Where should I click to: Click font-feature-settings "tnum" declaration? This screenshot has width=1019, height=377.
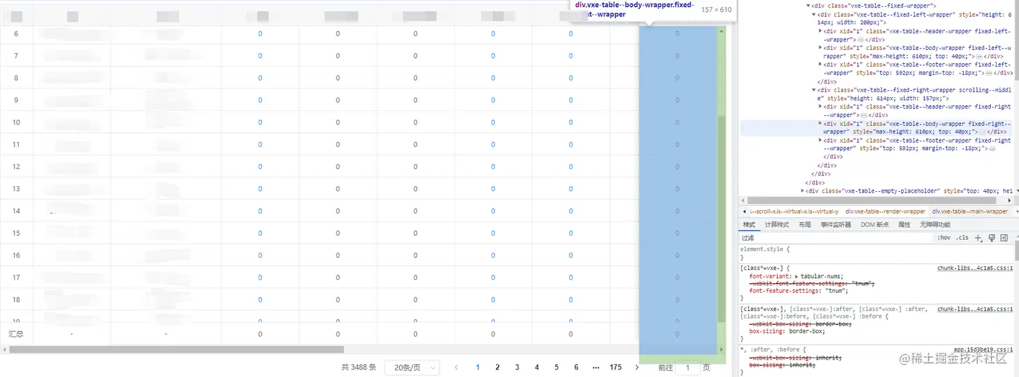(799, 291)
